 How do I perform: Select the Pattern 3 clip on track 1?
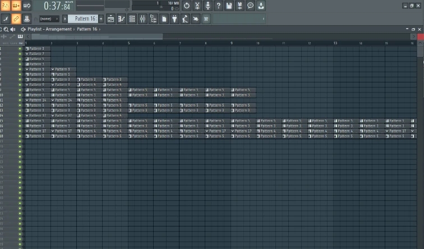coord(37,49)
